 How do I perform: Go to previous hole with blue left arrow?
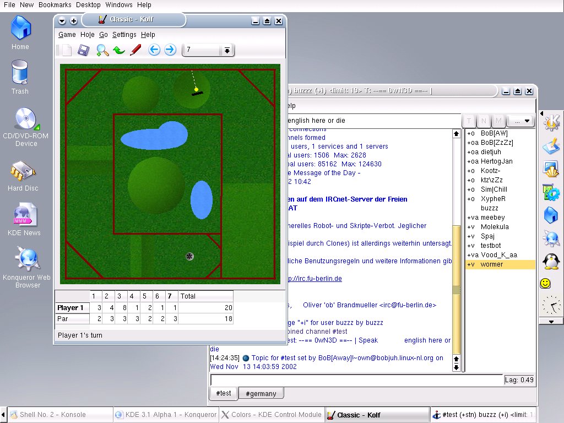[x=154, y=50]
